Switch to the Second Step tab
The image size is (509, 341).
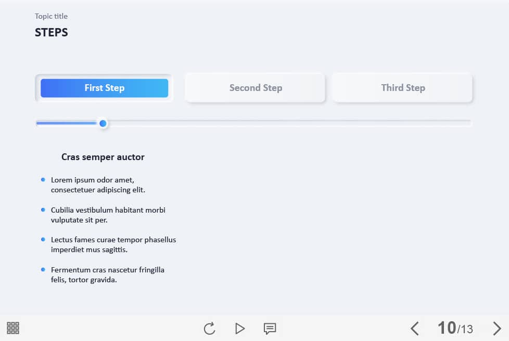point(256,88)
